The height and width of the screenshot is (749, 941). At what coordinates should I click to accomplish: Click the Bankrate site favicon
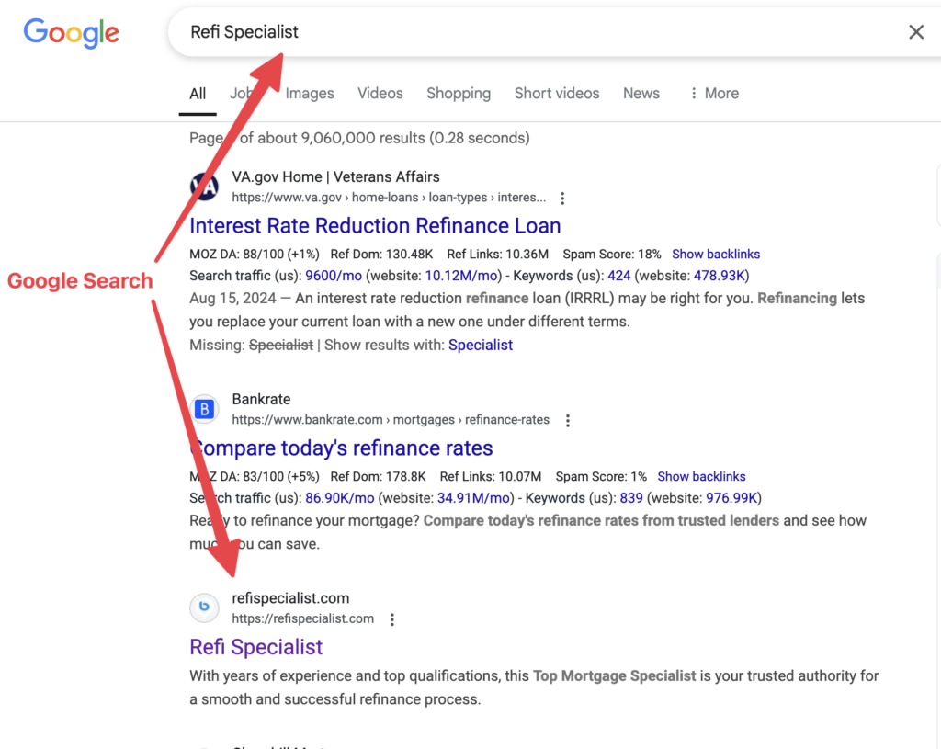[204, 409]
